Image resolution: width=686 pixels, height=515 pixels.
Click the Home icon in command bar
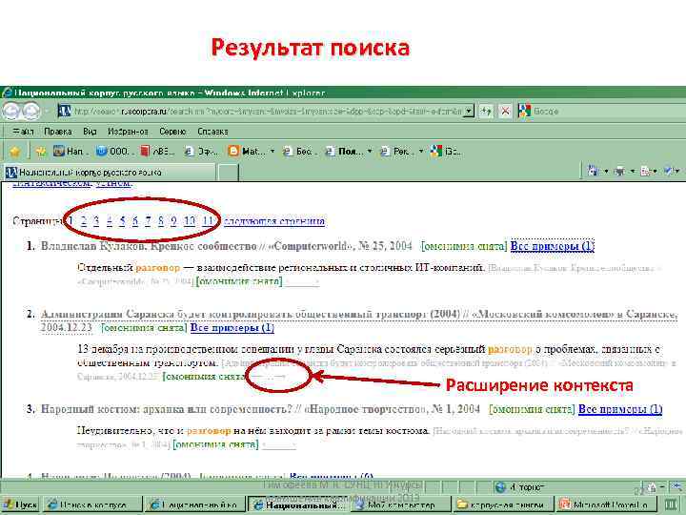pyautogui.click(x=594, y=172)
